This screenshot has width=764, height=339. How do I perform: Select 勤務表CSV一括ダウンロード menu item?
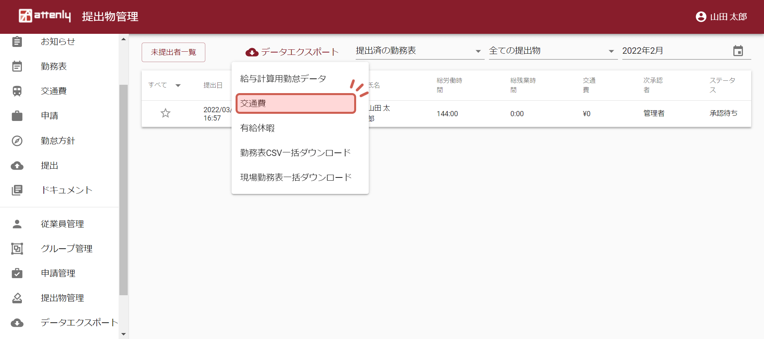[295, 153]
